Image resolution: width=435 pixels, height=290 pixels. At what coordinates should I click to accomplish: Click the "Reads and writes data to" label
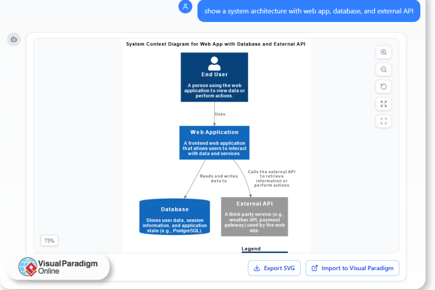point(218,178)
